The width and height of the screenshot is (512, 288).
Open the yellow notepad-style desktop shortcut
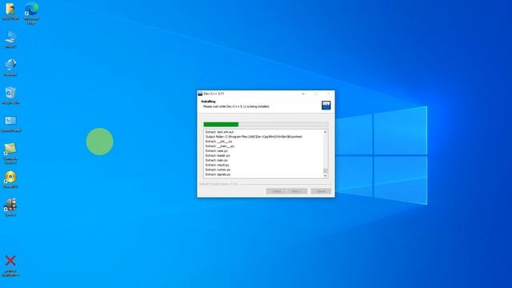coord(10,153)
